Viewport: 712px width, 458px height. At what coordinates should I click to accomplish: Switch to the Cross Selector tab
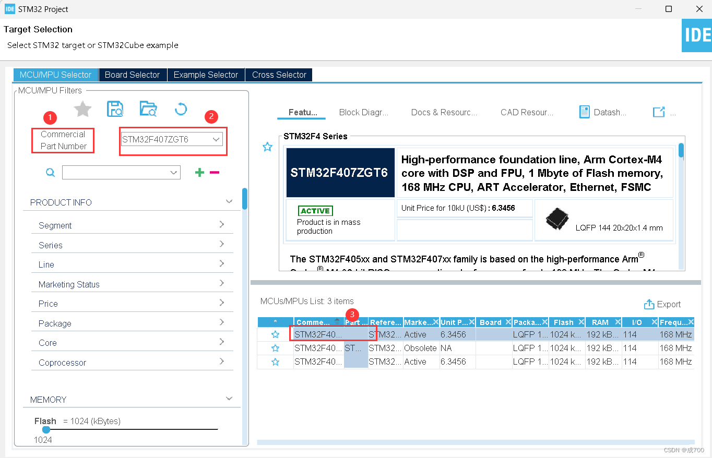pos(279,75)
